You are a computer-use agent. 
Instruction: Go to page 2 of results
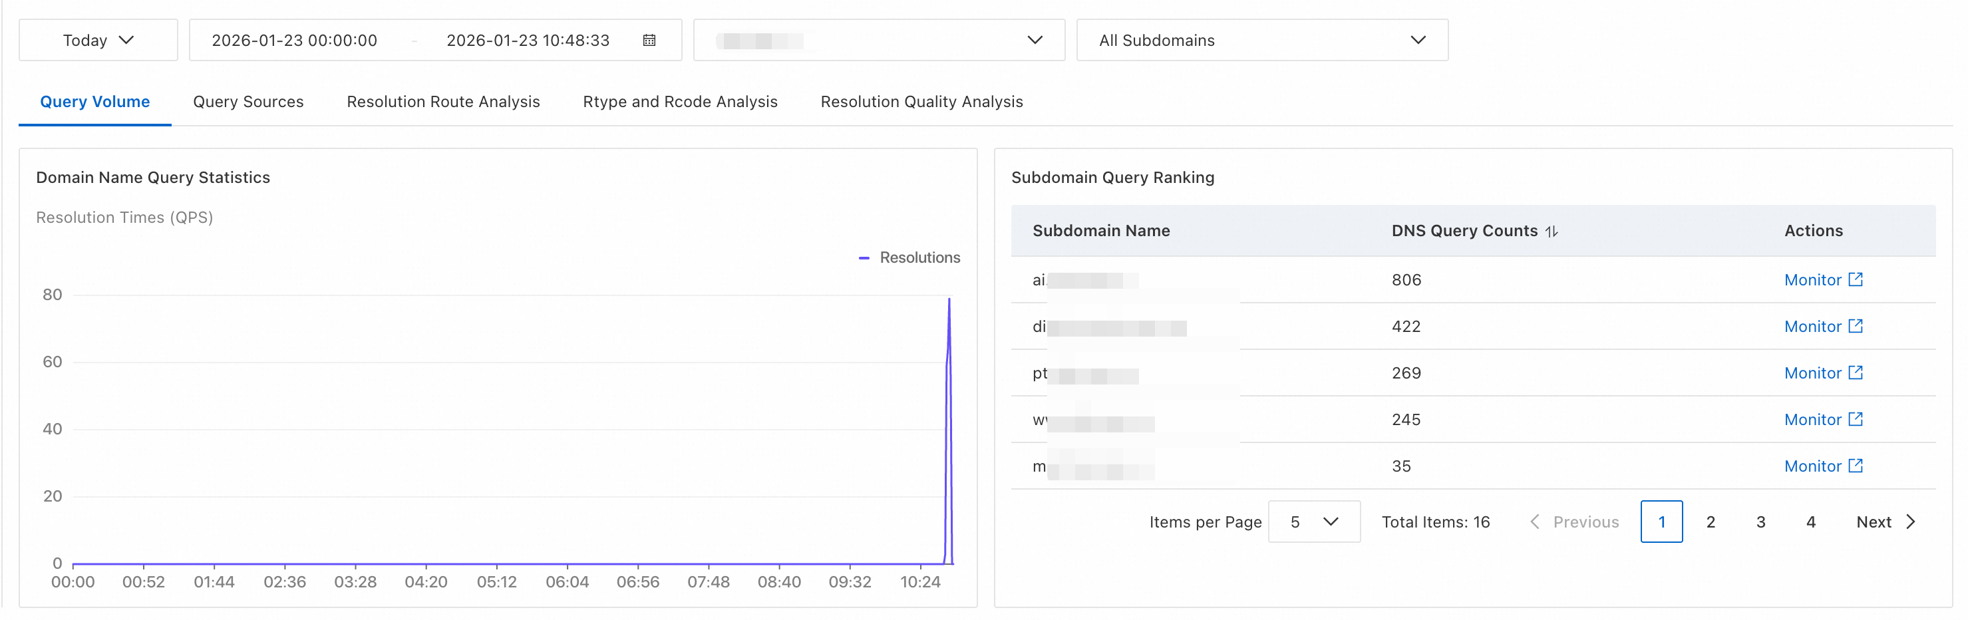[1711, 522]
